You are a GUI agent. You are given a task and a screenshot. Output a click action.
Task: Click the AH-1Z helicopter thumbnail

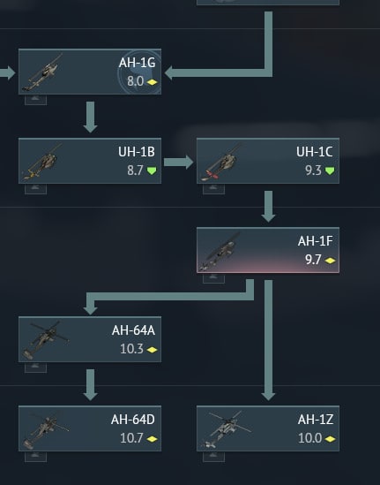click(226, 429)
